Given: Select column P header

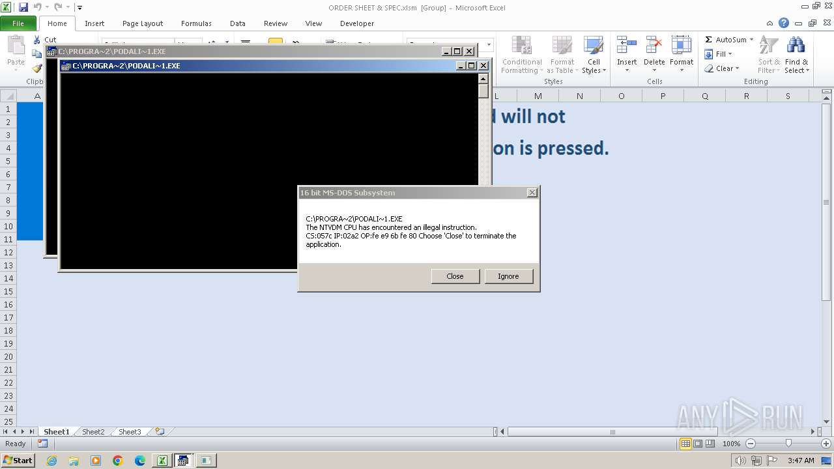Looking at the screenshot, I should coord(663,96).
